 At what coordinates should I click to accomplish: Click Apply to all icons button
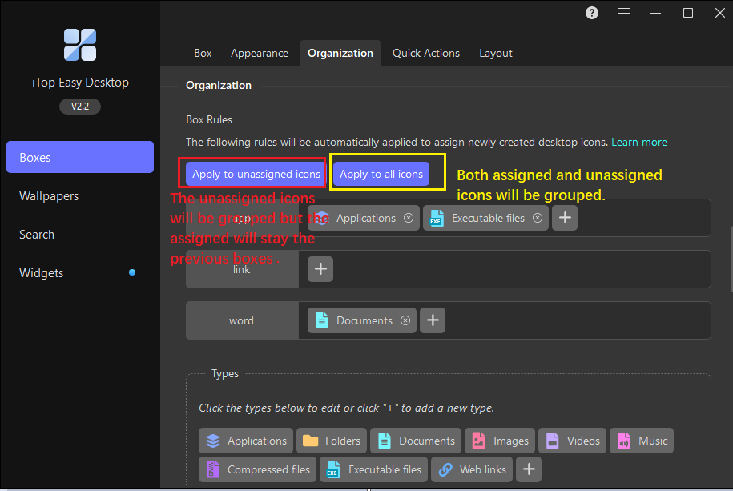pos(381,174)
